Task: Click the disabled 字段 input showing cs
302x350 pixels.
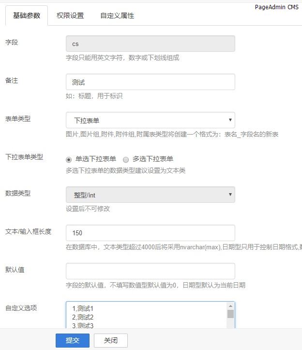Action: click(150, 44)
